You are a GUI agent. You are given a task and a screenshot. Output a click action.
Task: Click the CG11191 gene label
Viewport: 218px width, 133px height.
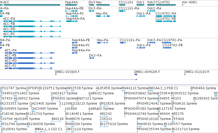pyautogui.click(x=126, y=2)
